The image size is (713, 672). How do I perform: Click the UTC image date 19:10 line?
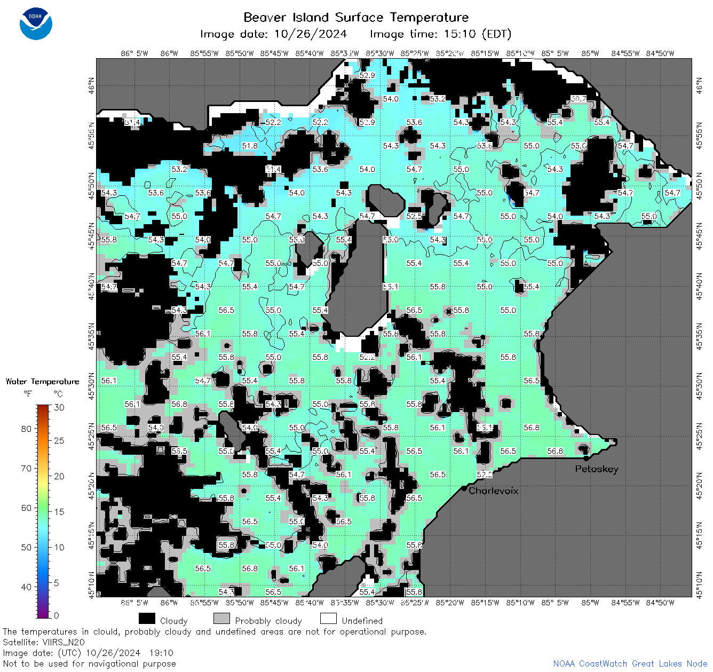pos(88,653)
